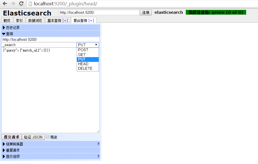Go back using the browser back arrow

pyautogui.click(x=5, y=3)
